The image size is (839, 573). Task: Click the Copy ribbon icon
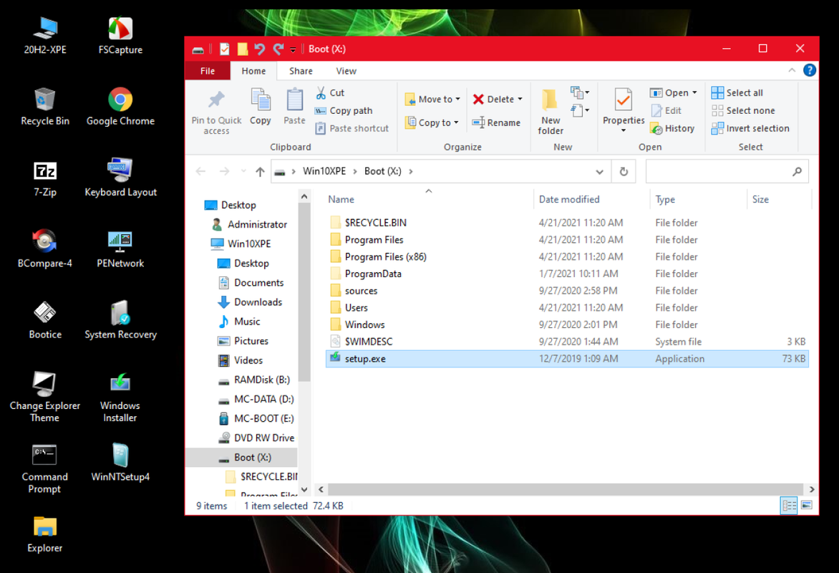click(261, 107)
